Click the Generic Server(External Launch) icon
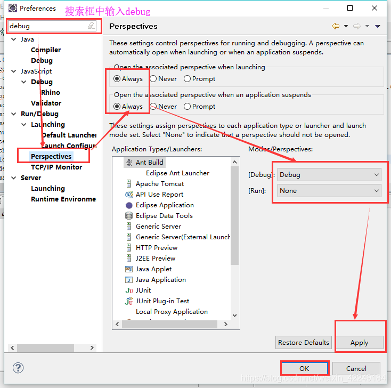391x388 pixels. 129,237
